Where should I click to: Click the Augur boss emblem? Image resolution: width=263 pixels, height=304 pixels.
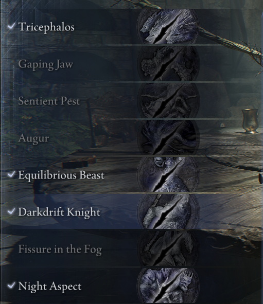168,137
